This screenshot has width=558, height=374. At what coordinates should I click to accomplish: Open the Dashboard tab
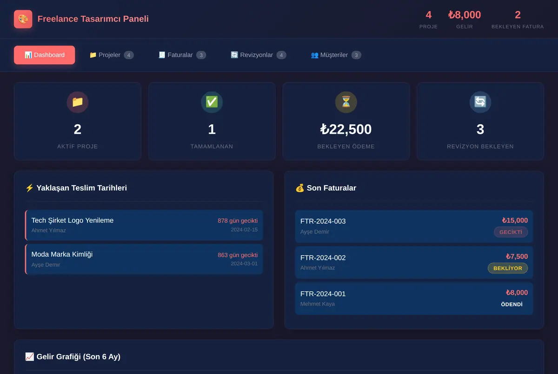(45, 55)
